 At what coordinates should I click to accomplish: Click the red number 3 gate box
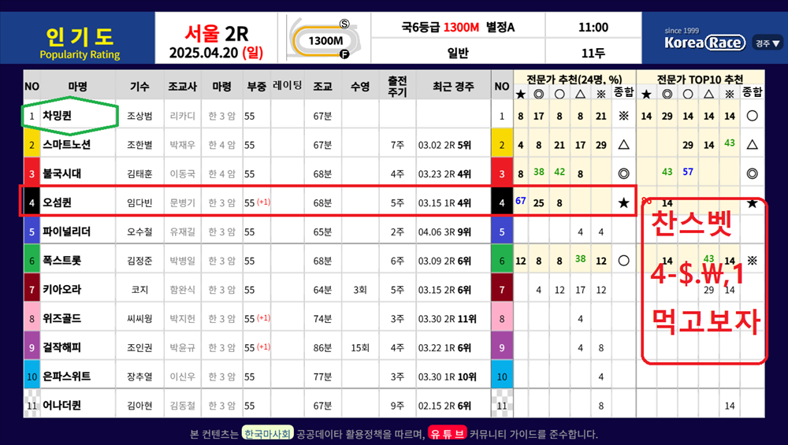(x=32, y=174)
